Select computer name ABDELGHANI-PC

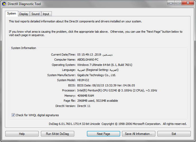tap(88, 60)
